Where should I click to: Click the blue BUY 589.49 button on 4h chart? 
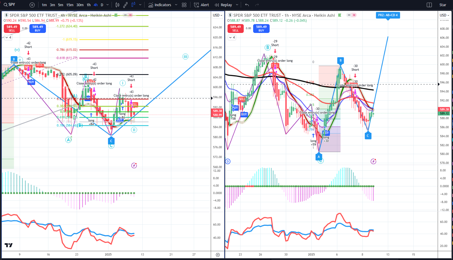pyautogui.click(x=38, y=28)
